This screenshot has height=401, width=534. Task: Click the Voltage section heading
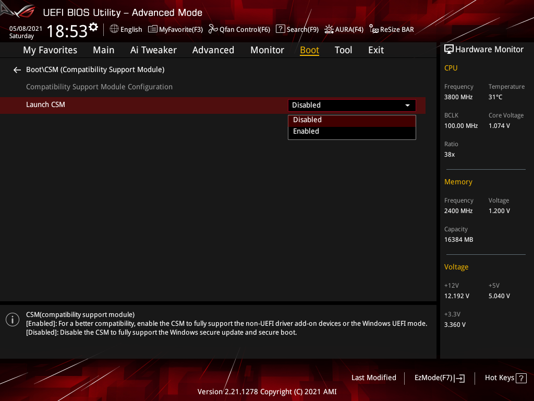456,267
